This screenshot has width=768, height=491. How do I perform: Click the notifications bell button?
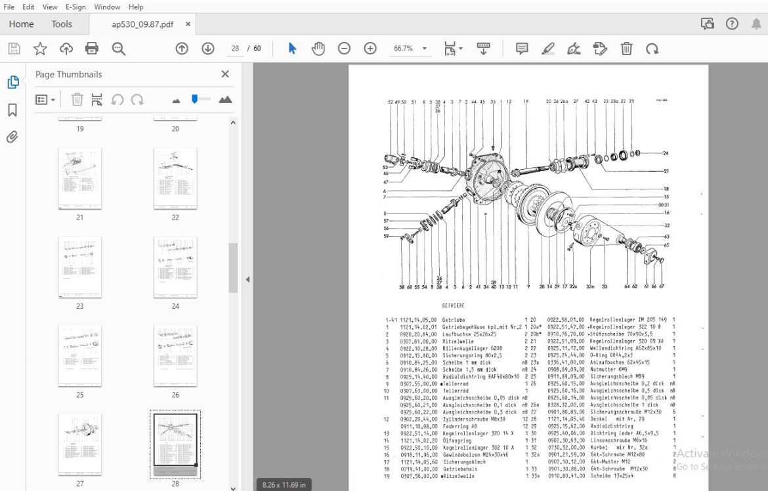pos(756,24)
